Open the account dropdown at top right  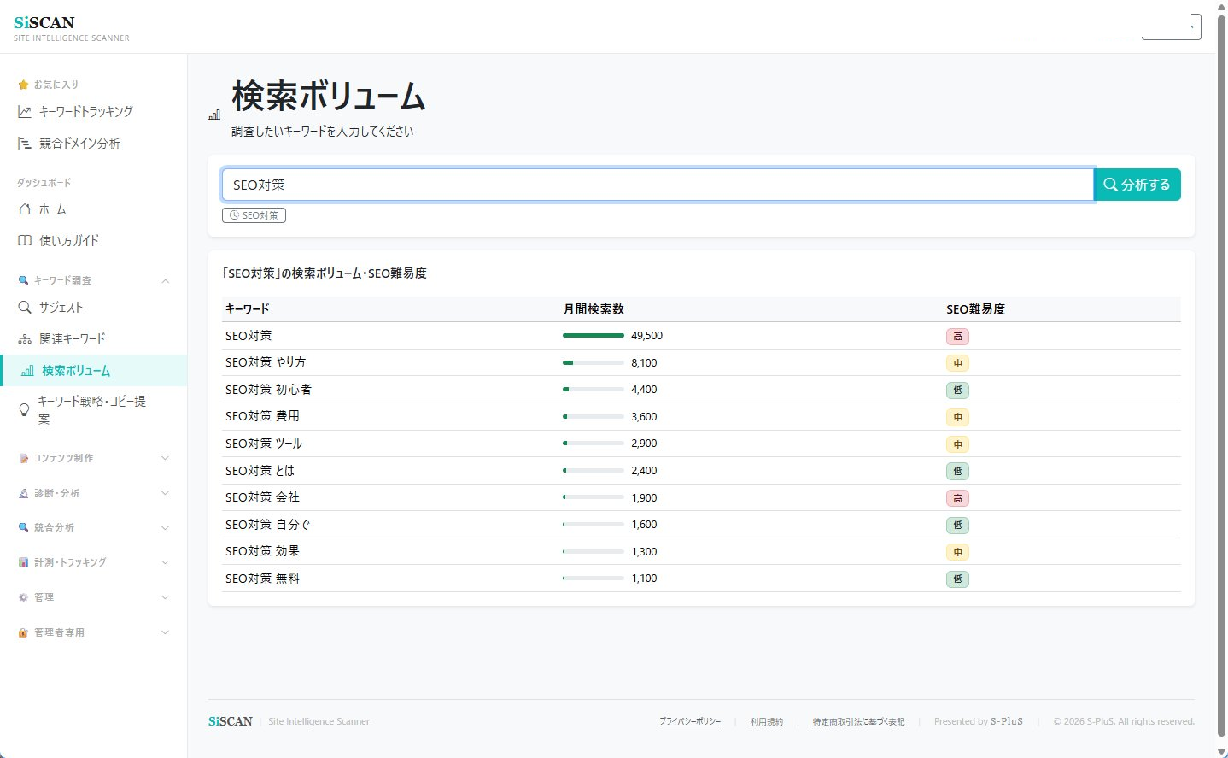1171,26
